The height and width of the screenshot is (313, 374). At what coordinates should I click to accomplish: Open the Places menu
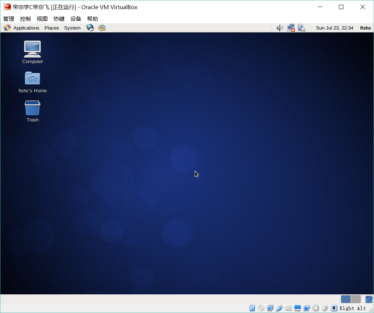click(x=51, y=28)
